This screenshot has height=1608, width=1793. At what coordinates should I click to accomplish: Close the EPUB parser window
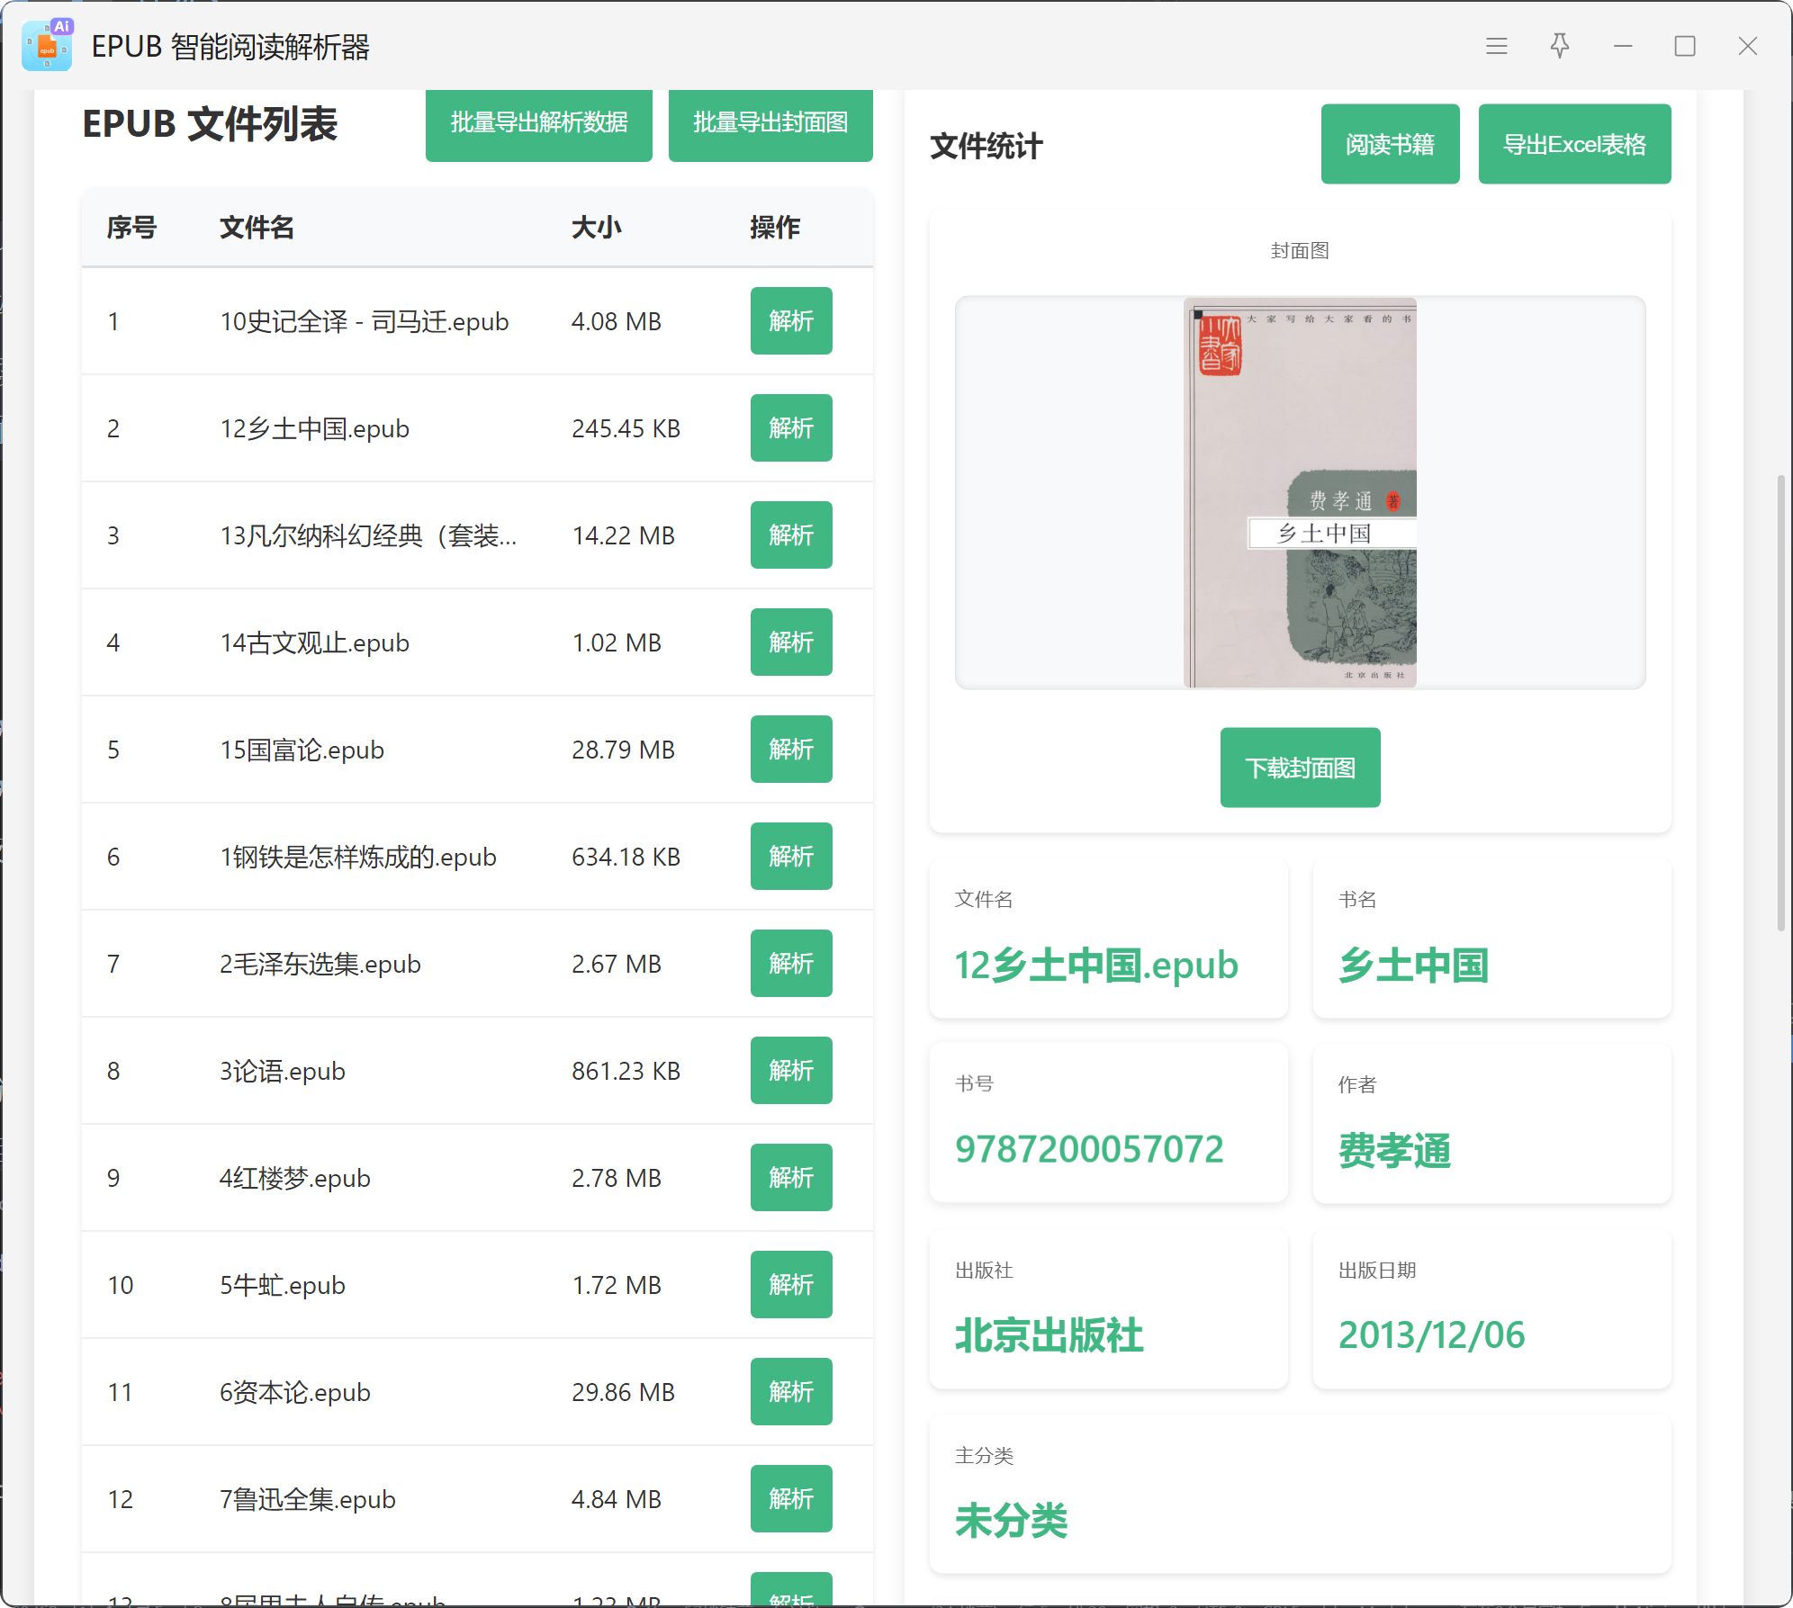pyautogui.click(x=1747, y=46)
